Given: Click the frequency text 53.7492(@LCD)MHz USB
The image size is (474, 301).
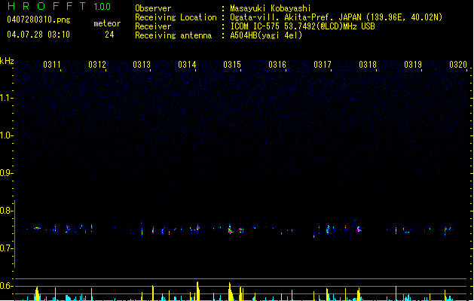Looking at the screenshot, I should (329, 26).
